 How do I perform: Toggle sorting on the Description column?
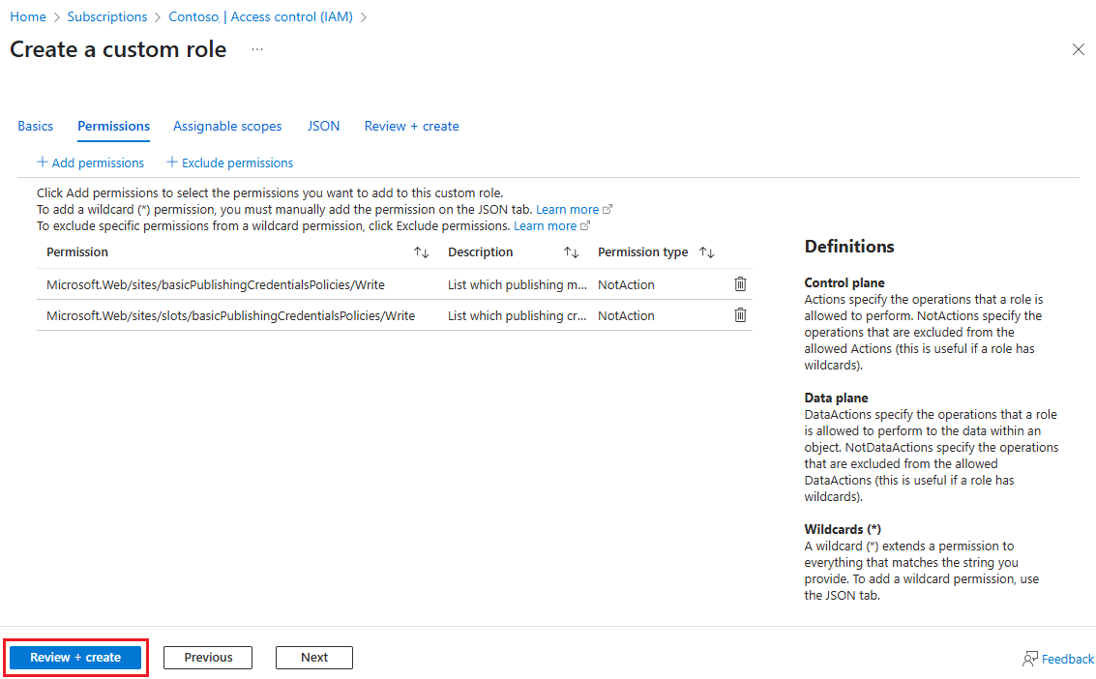pos(572,251)
